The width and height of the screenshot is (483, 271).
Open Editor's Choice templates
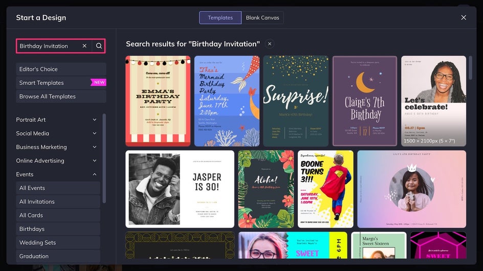click(61, 69)
